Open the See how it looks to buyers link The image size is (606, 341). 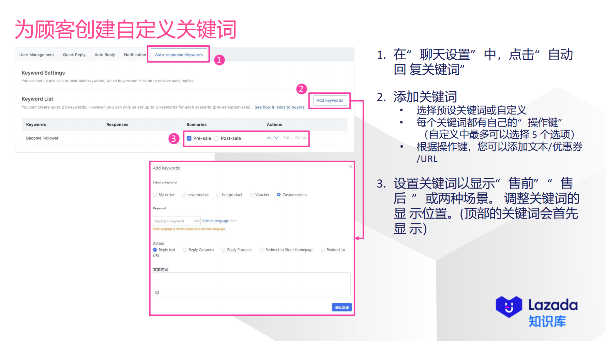tap(279, 107)
